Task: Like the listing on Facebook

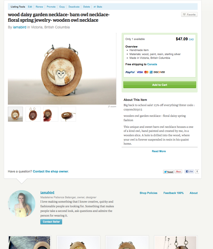Action: 189,172
